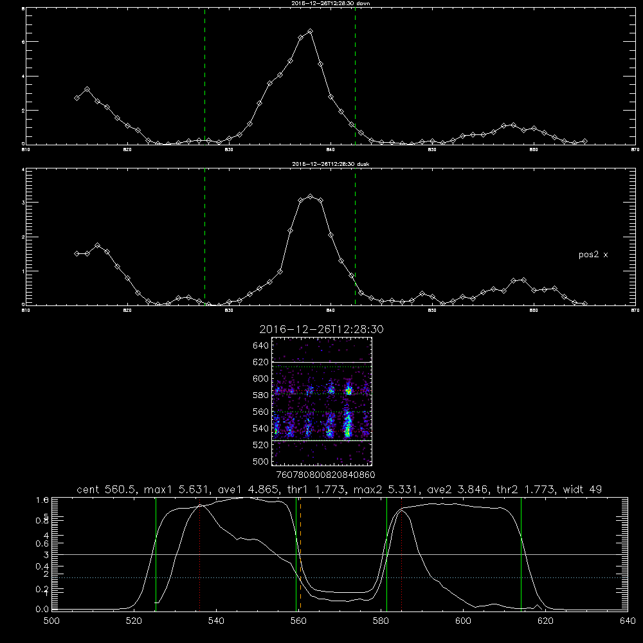This screenshot has height=643, width=643.
Task: Click the 540 y-axis label of heatmap
Action: coord(261,428)
